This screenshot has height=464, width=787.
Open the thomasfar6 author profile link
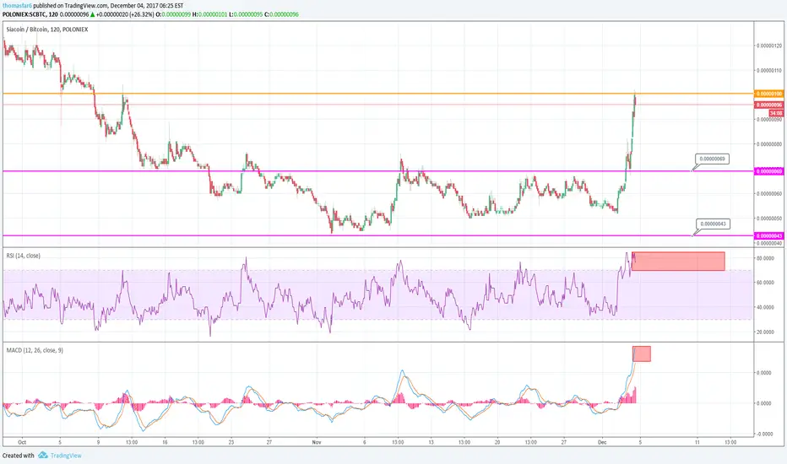pyautogui.click(x=17, y=6)
